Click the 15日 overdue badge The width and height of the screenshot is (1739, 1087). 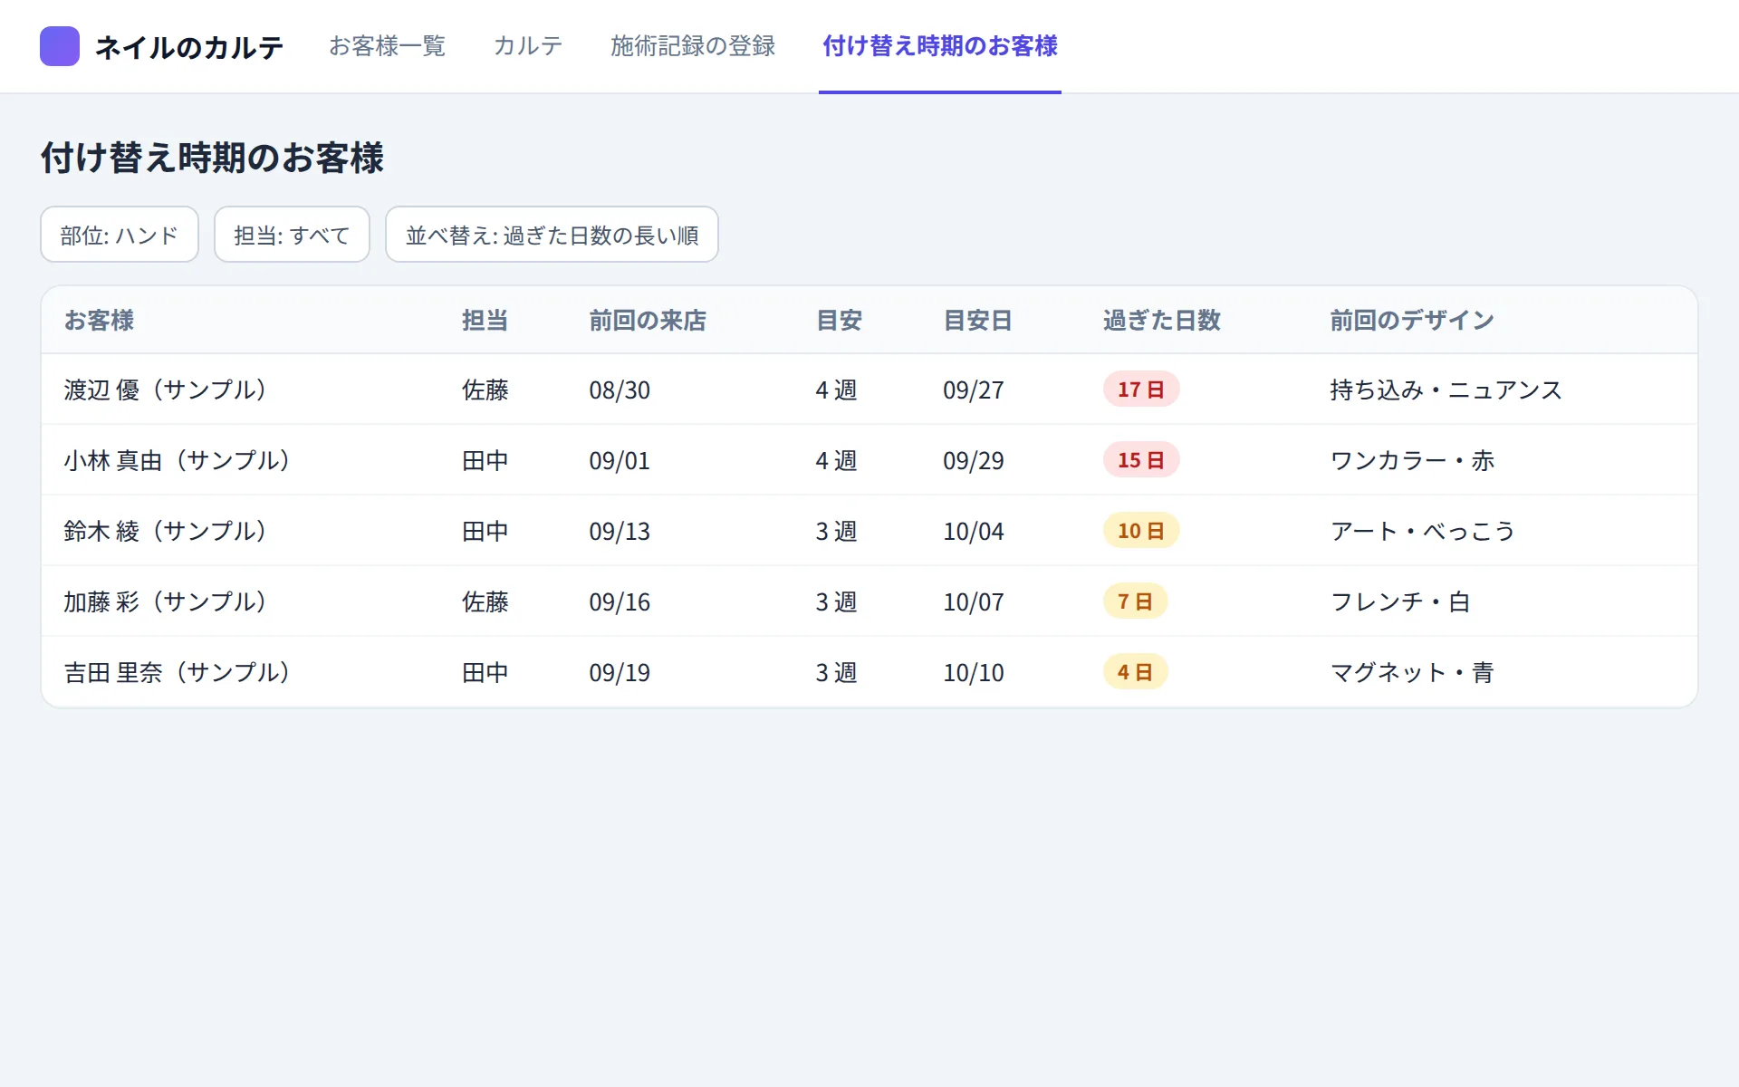click(x=1140, y=460)
